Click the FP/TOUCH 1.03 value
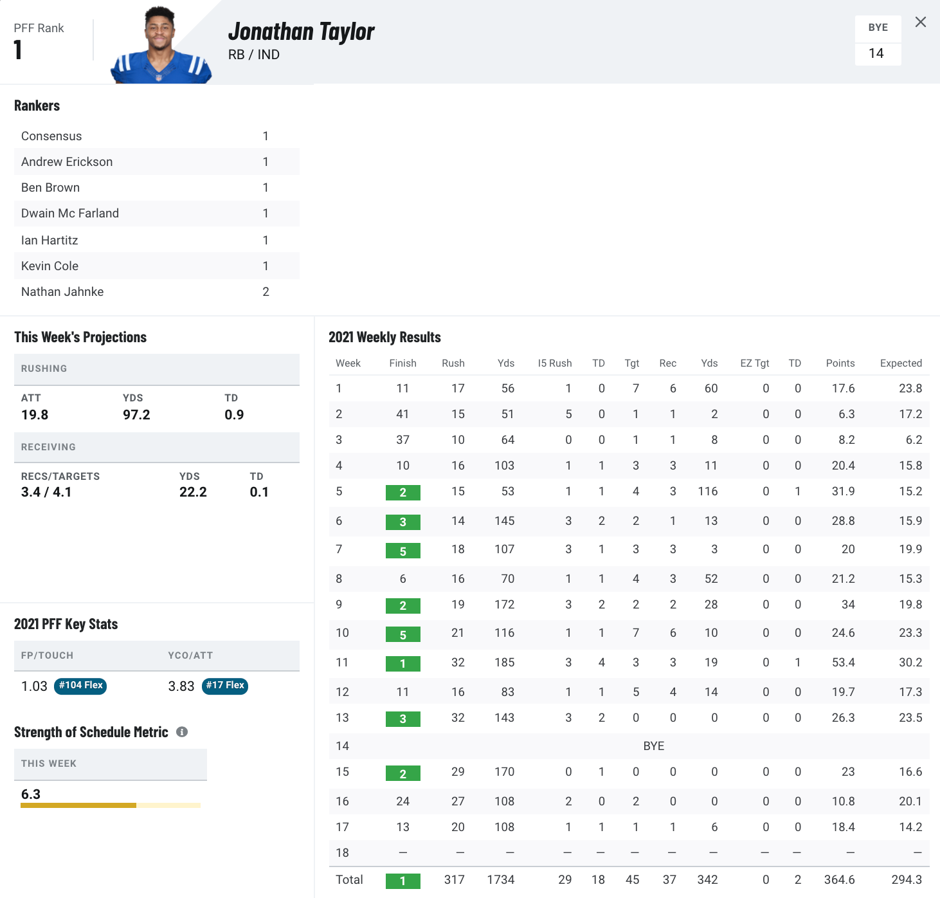940x898 pixels. pyautogui.click(x=34, y=686)
